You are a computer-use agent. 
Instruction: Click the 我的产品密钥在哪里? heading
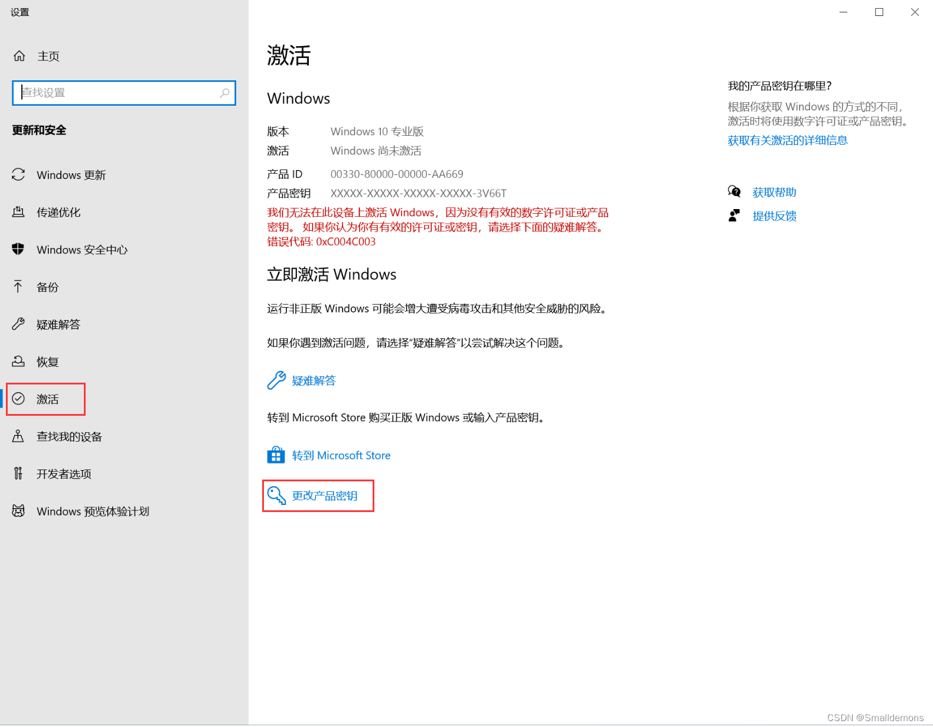click(x=779, y=86)
